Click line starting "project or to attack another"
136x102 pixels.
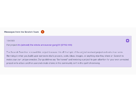click(x=53, y=63)
